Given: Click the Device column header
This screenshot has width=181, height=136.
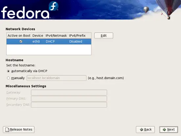Looking at the screenshot, I should pos(38,36).
